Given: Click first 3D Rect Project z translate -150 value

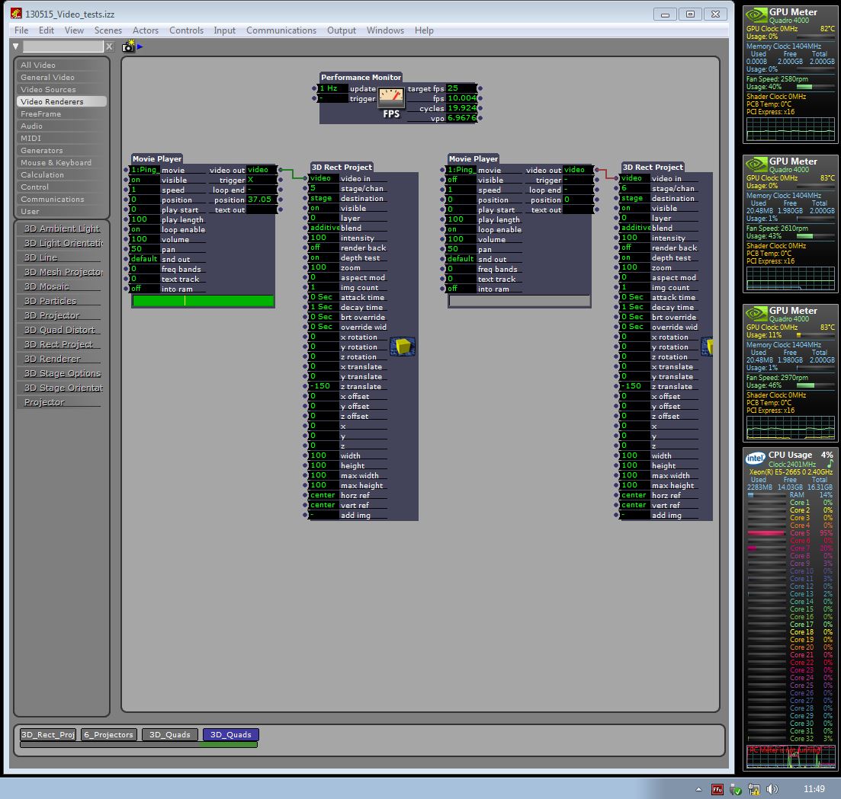Looking at the screenshot, I should coord(324,386).
